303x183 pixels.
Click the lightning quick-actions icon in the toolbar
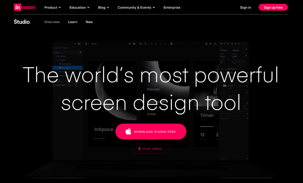pyautogui.click(x=130, y=44)
